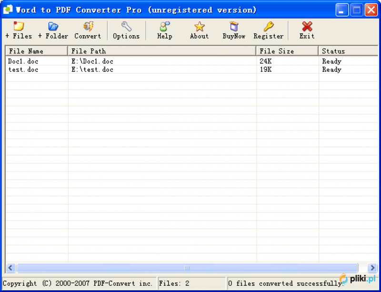Click the horizontal scrollbar thumb
Viewport: 381px width, 292px height.
click(187, 268)
